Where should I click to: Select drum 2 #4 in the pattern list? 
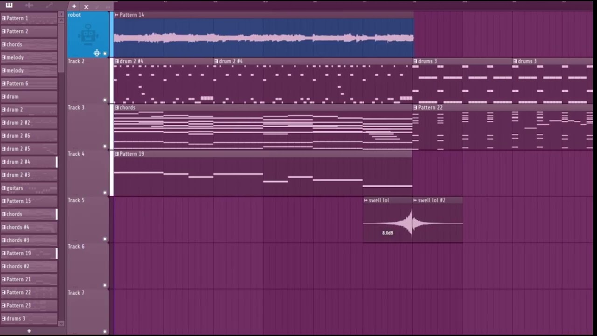29,162
